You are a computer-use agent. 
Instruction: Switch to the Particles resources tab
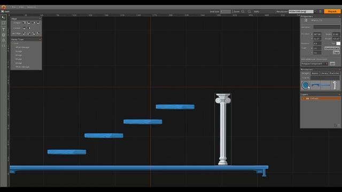click(x=335, y=74)
